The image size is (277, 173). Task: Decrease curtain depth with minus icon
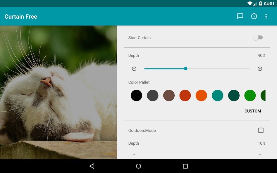click(x=134, y=69)
